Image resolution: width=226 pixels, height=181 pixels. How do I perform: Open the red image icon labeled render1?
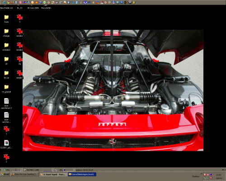19,31
